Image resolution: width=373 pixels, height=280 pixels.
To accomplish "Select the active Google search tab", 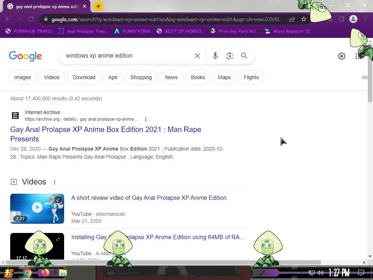I will [47, 7].
